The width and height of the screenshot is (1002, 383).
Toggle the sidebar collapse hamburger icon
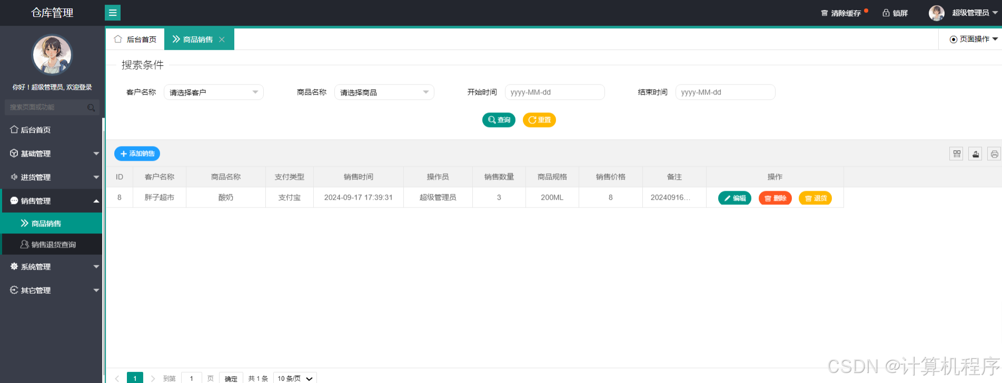(x=113, y=13)
